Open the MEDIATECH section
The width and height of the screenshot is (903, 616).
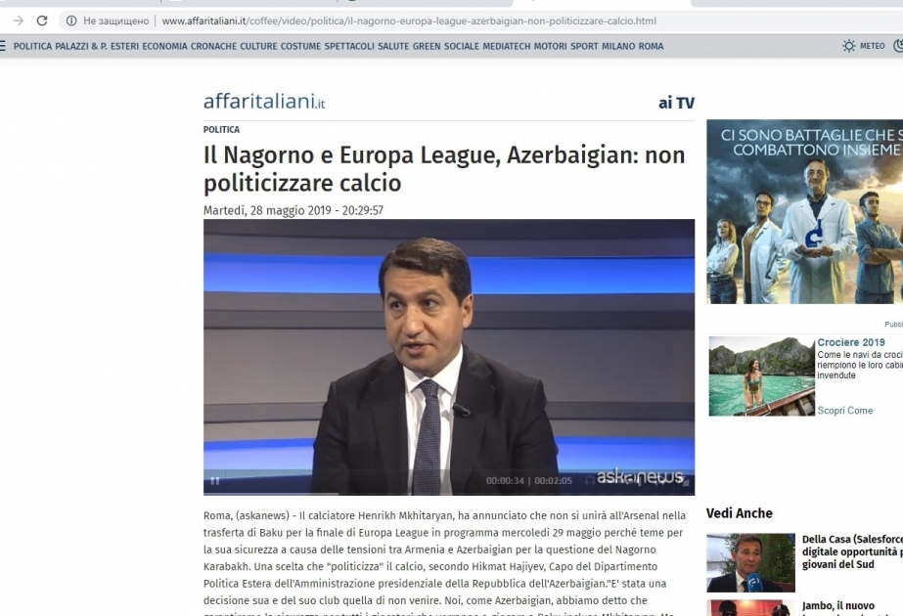coord(506,46)
